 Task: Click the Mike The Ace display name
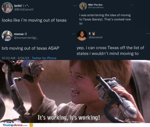95,5
